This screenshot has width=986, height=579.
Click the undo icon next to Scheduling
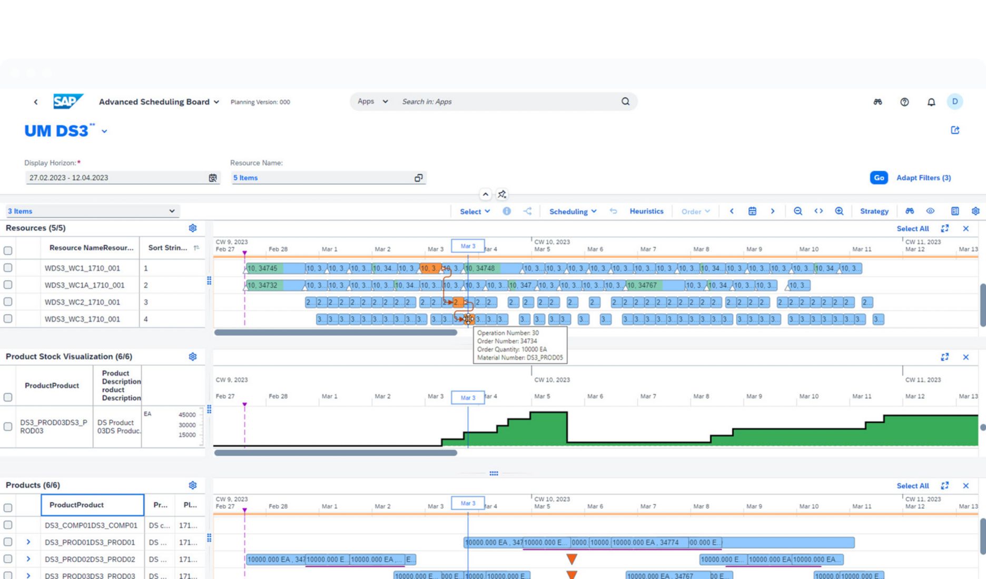[613, 211]
